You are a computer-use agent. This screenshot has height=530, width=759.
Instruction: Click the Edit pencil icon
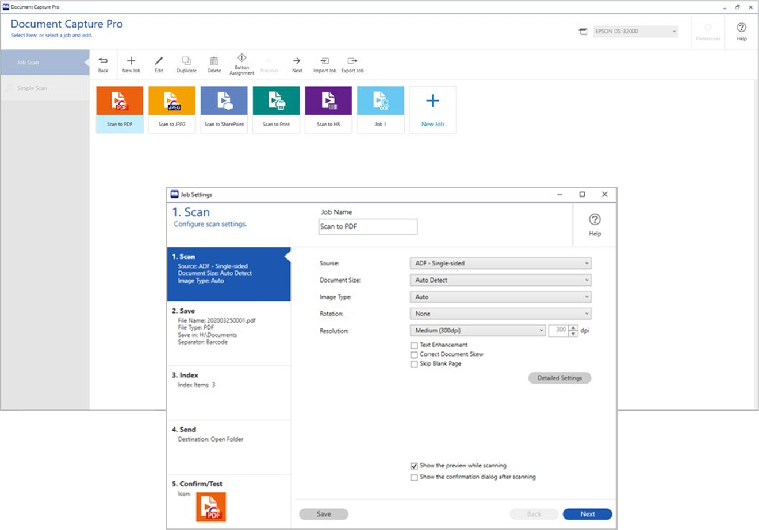(159, 64)
